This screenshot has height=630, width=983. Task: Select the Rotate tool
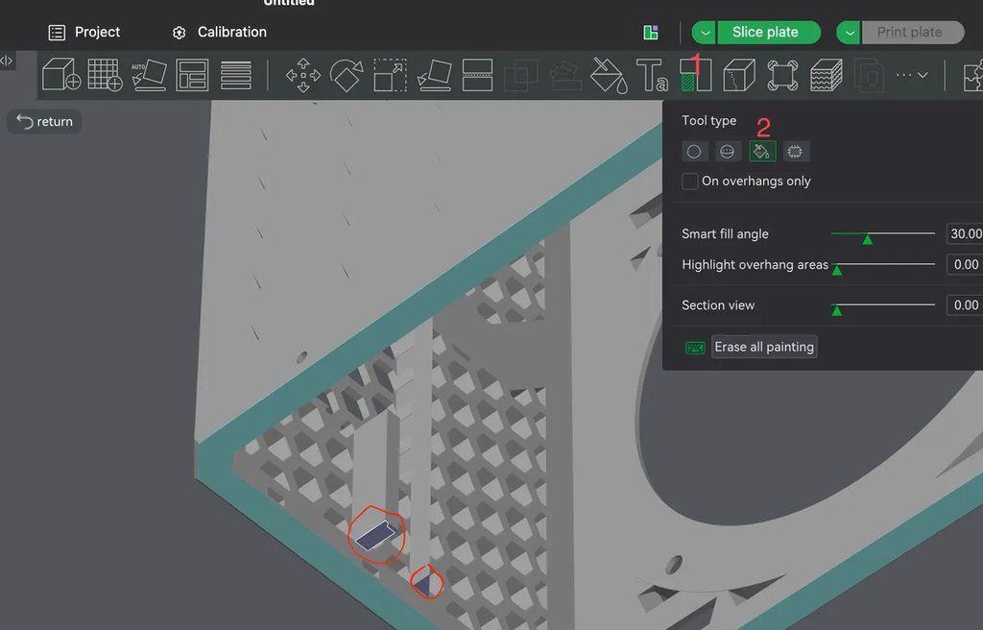tap(347, 75)
